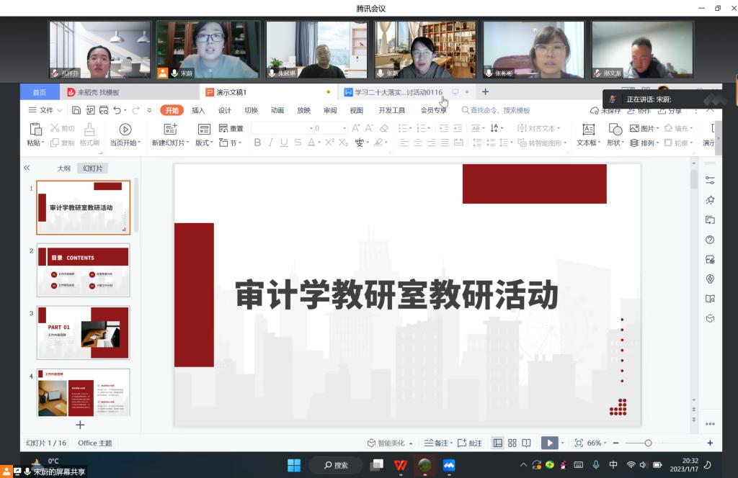Expand the 66% zoom level dropdown
Screen dimensions: 738x478
click(596, 443)
